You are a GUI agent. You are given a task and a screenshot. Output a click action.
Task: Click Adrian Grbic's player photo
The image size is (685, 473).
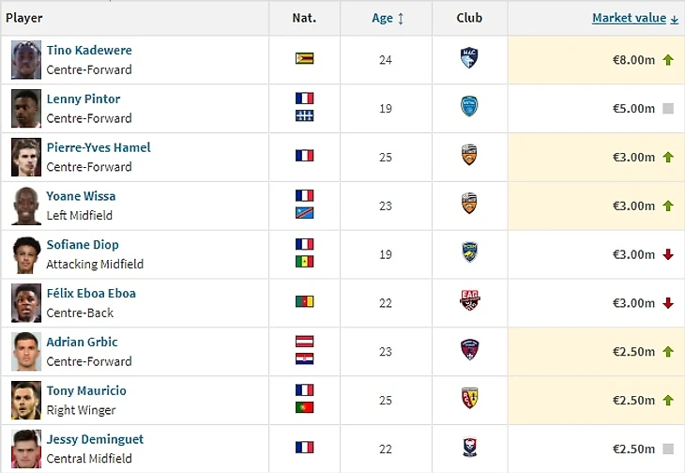pos(26,351)
